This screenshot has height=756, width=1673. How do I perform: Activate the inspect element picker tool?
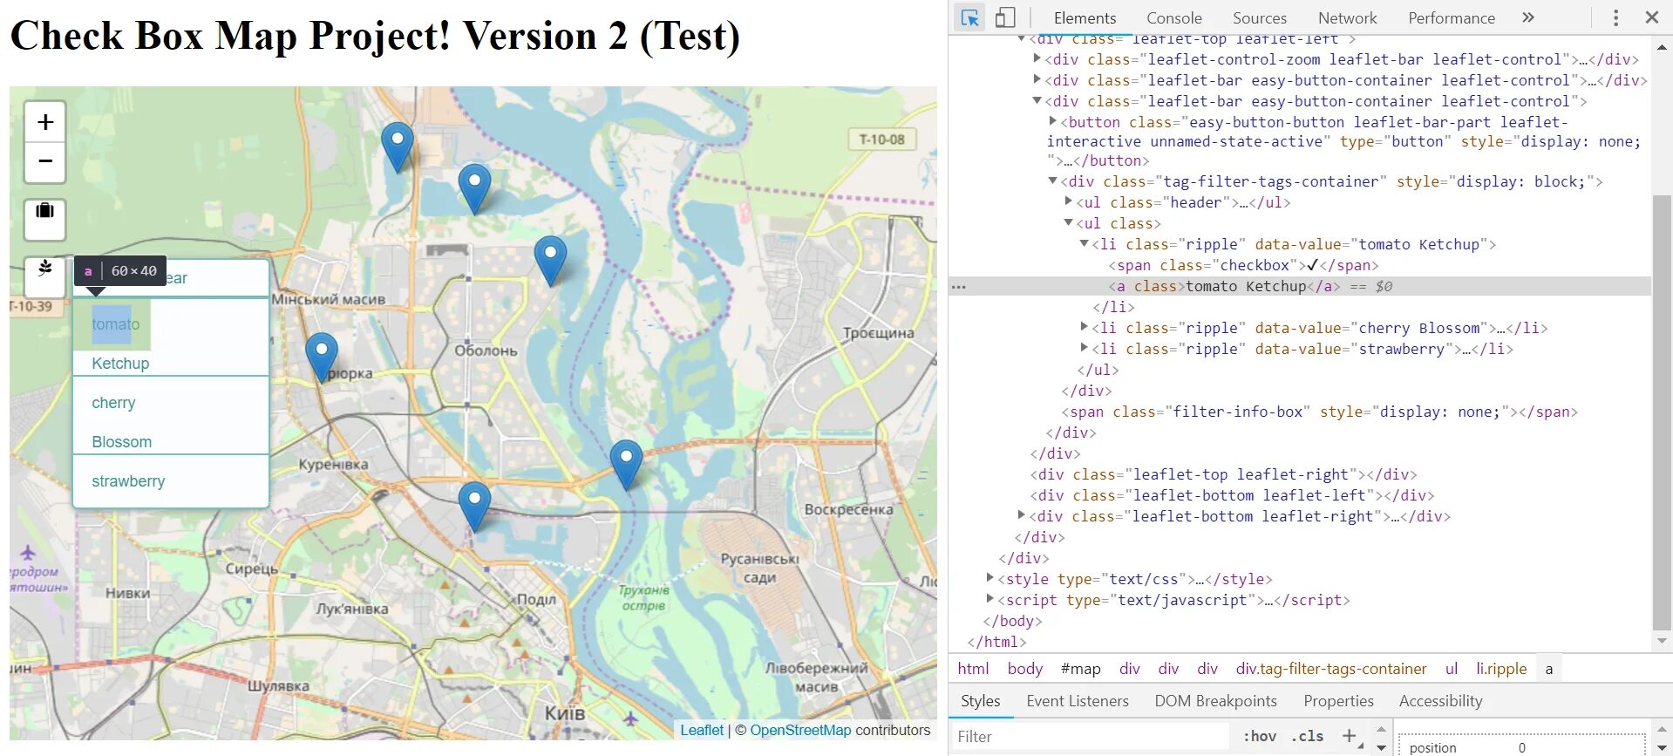(969, 17)
